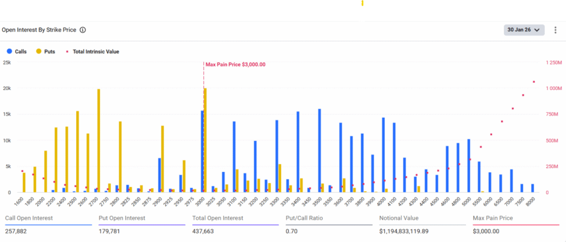Select the tall yellow put bar at strike 3000
Screen dimensions: 566x242
[205, 141]
